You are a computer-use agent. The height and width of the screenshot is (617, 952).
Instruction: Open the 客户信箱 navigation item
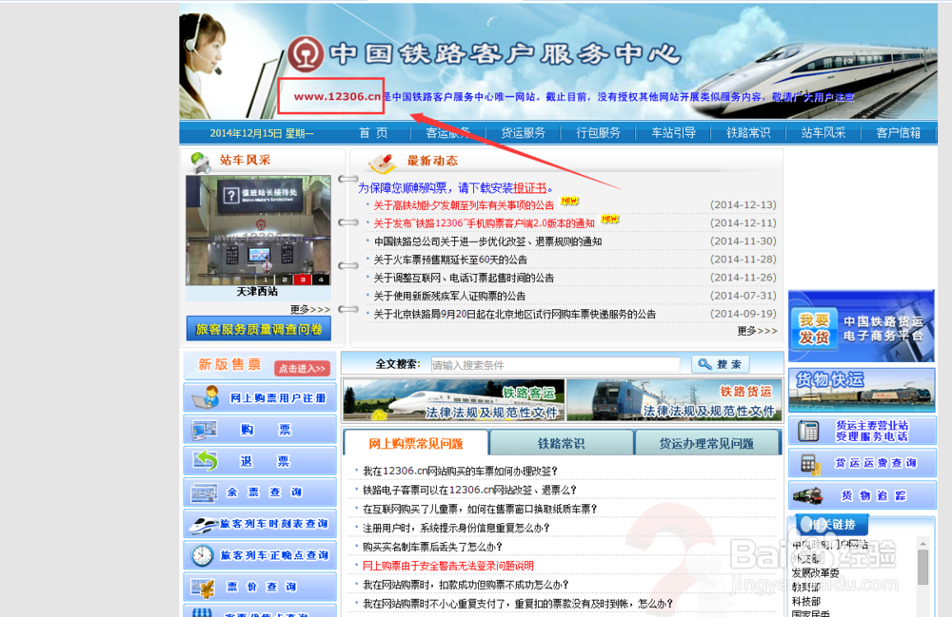coord(899,133)
